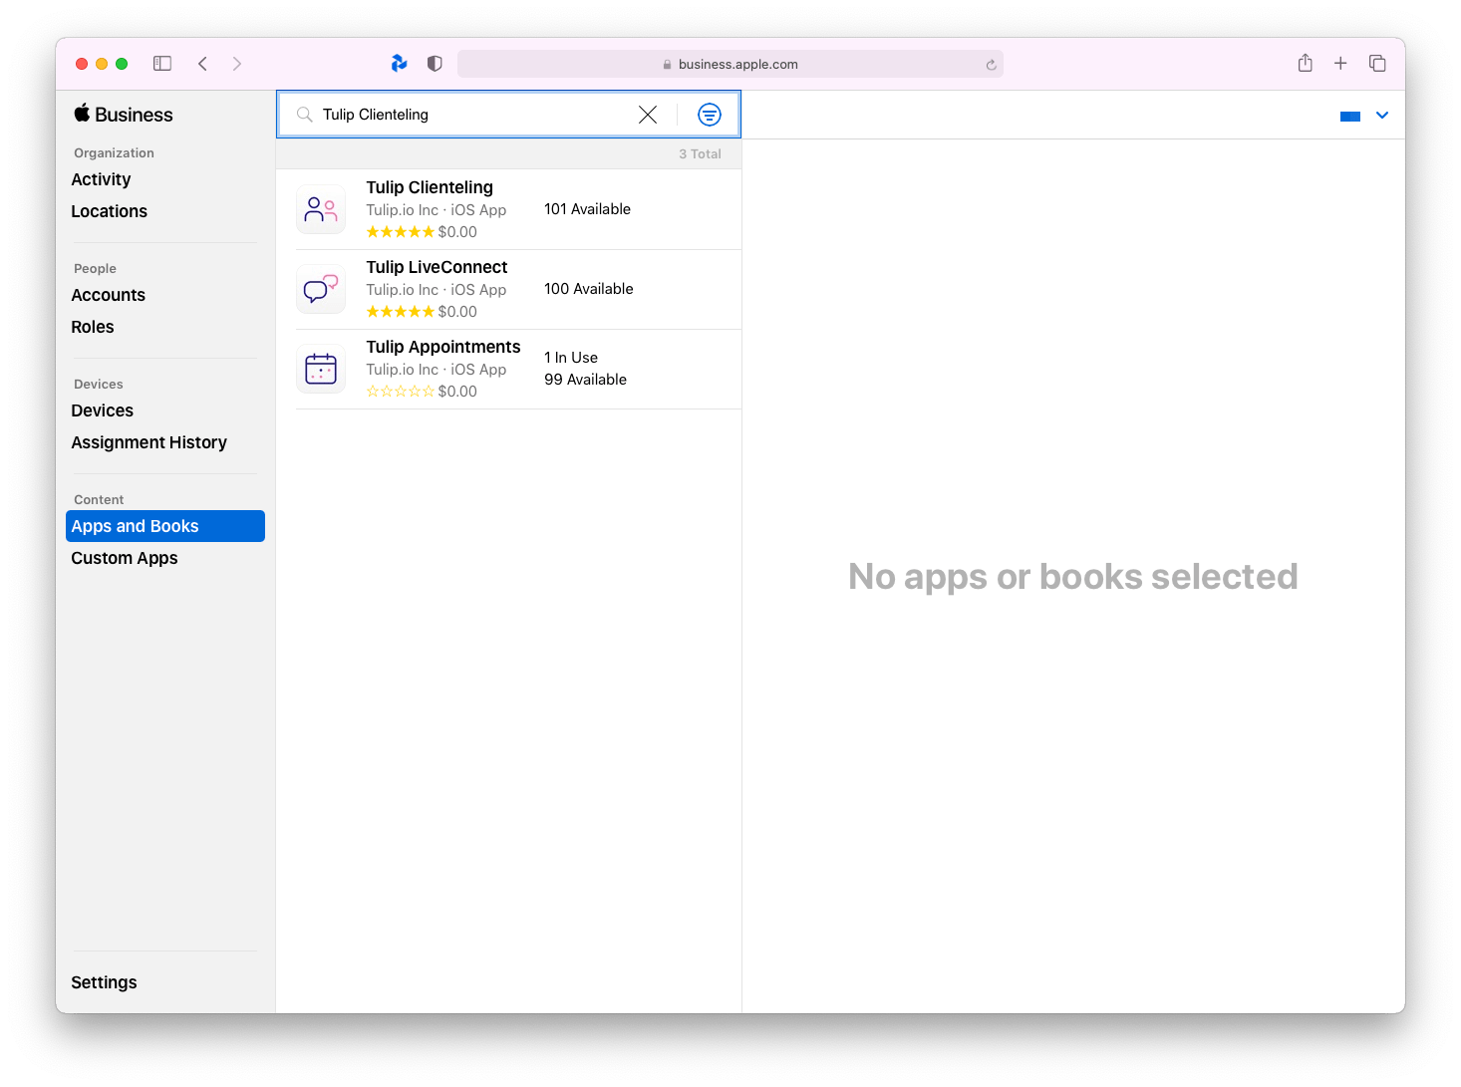Click the magnifying glass search icon
This screenshot has height=1087, width=1461.
point(304,114)
